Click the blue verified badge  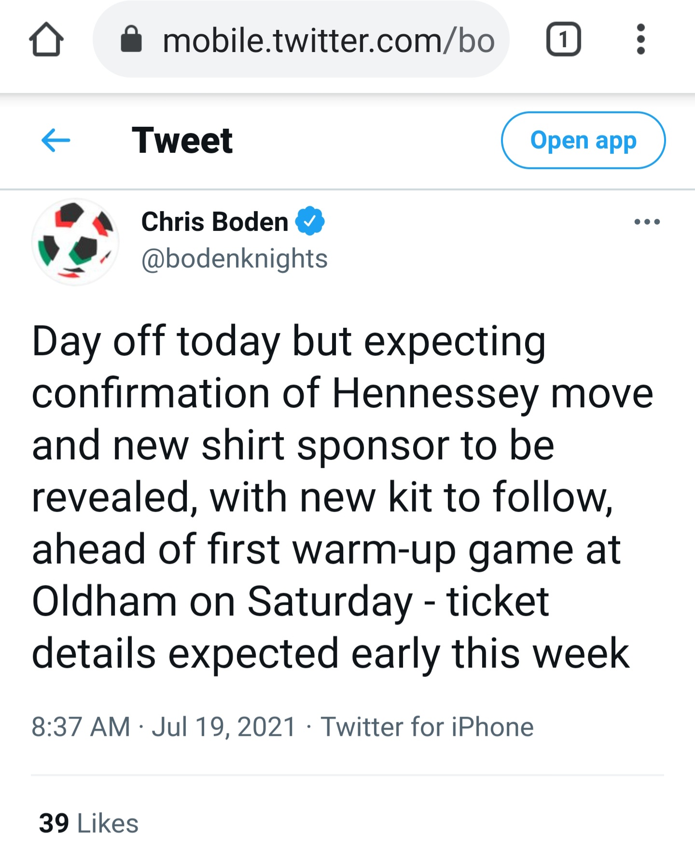(310, 221)
